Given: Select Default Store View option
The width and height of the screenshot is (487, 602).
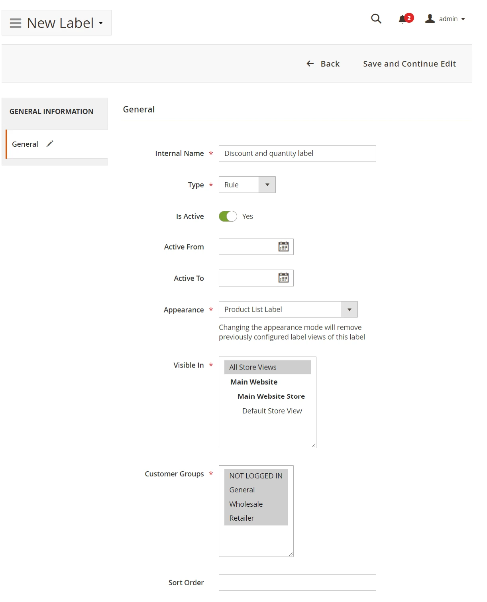Looking at the screenshot, I should (x=272, y=411).
